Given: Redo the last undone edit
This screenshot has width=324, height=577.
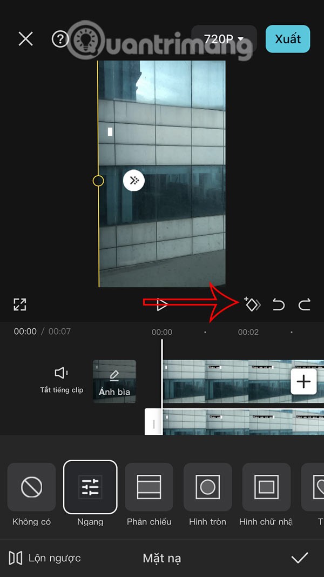Looking at the screenshot, I should (x=305, y=305).
